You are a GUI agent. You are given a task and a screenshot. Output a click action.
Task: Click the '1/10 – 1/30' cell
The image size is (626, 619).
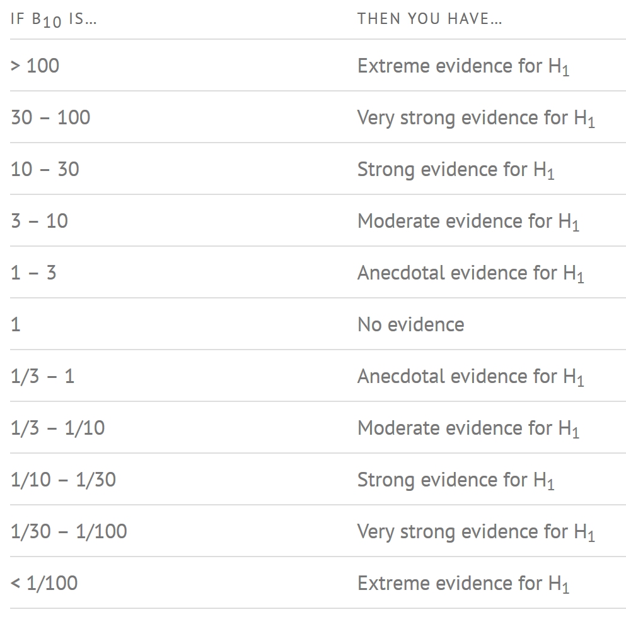tap(63, 480)
